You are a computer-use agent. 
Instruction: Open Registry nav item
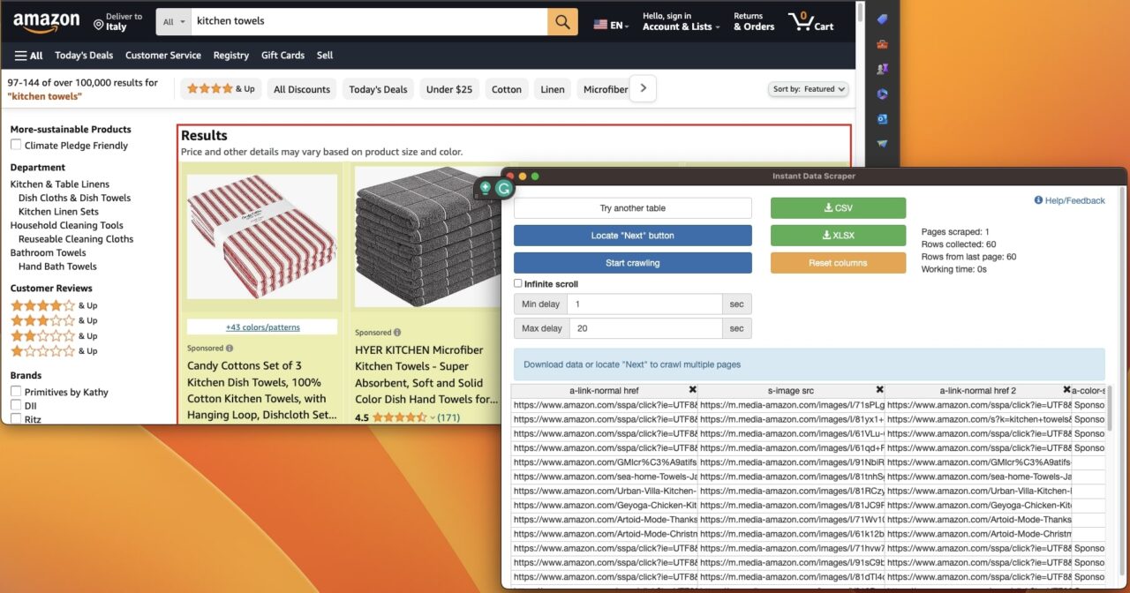point(231,56)
